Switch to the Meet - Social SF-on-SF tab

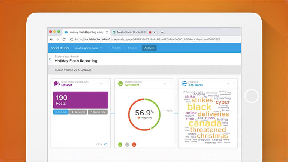[132, 32]
